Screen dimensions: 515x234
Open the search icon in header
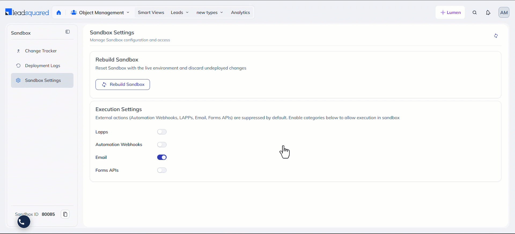(x=474, y=13)
